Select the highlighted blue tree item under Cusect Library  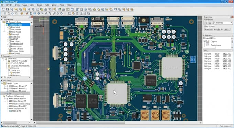18,25
